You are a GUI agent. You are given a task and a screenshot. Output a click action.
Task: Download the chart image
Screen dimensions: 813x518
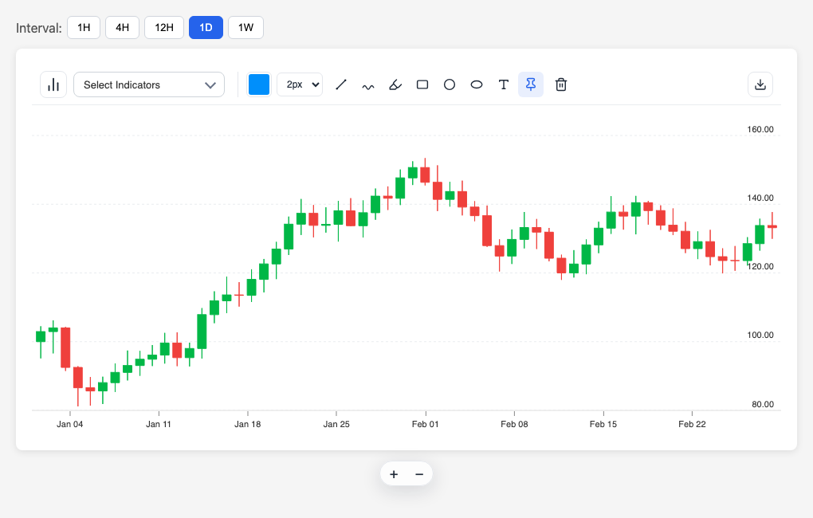[760, 84]
